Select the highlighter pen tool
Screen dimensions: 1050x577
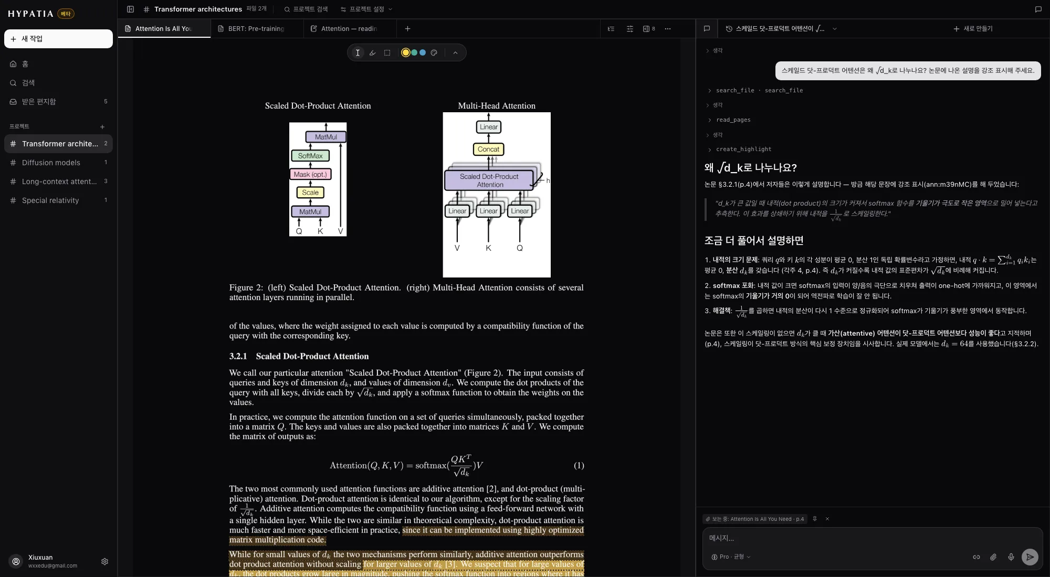pos(372,52)
